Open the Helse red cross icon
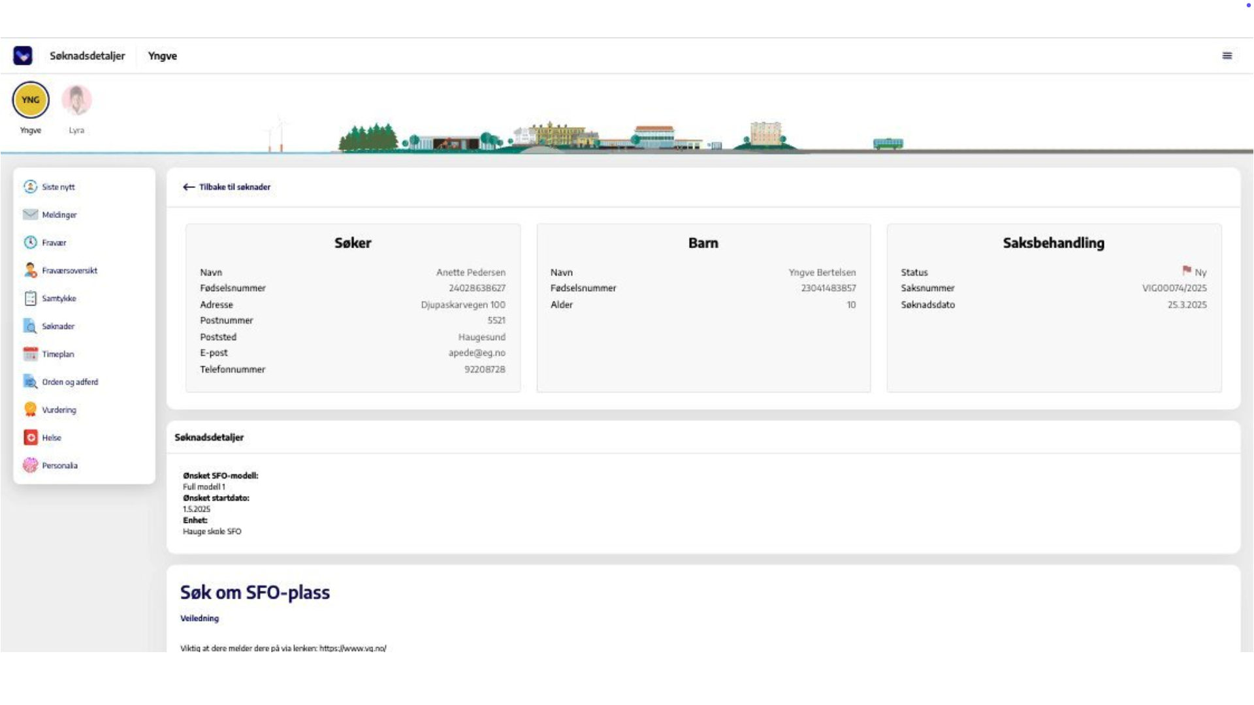 [30, 437]
